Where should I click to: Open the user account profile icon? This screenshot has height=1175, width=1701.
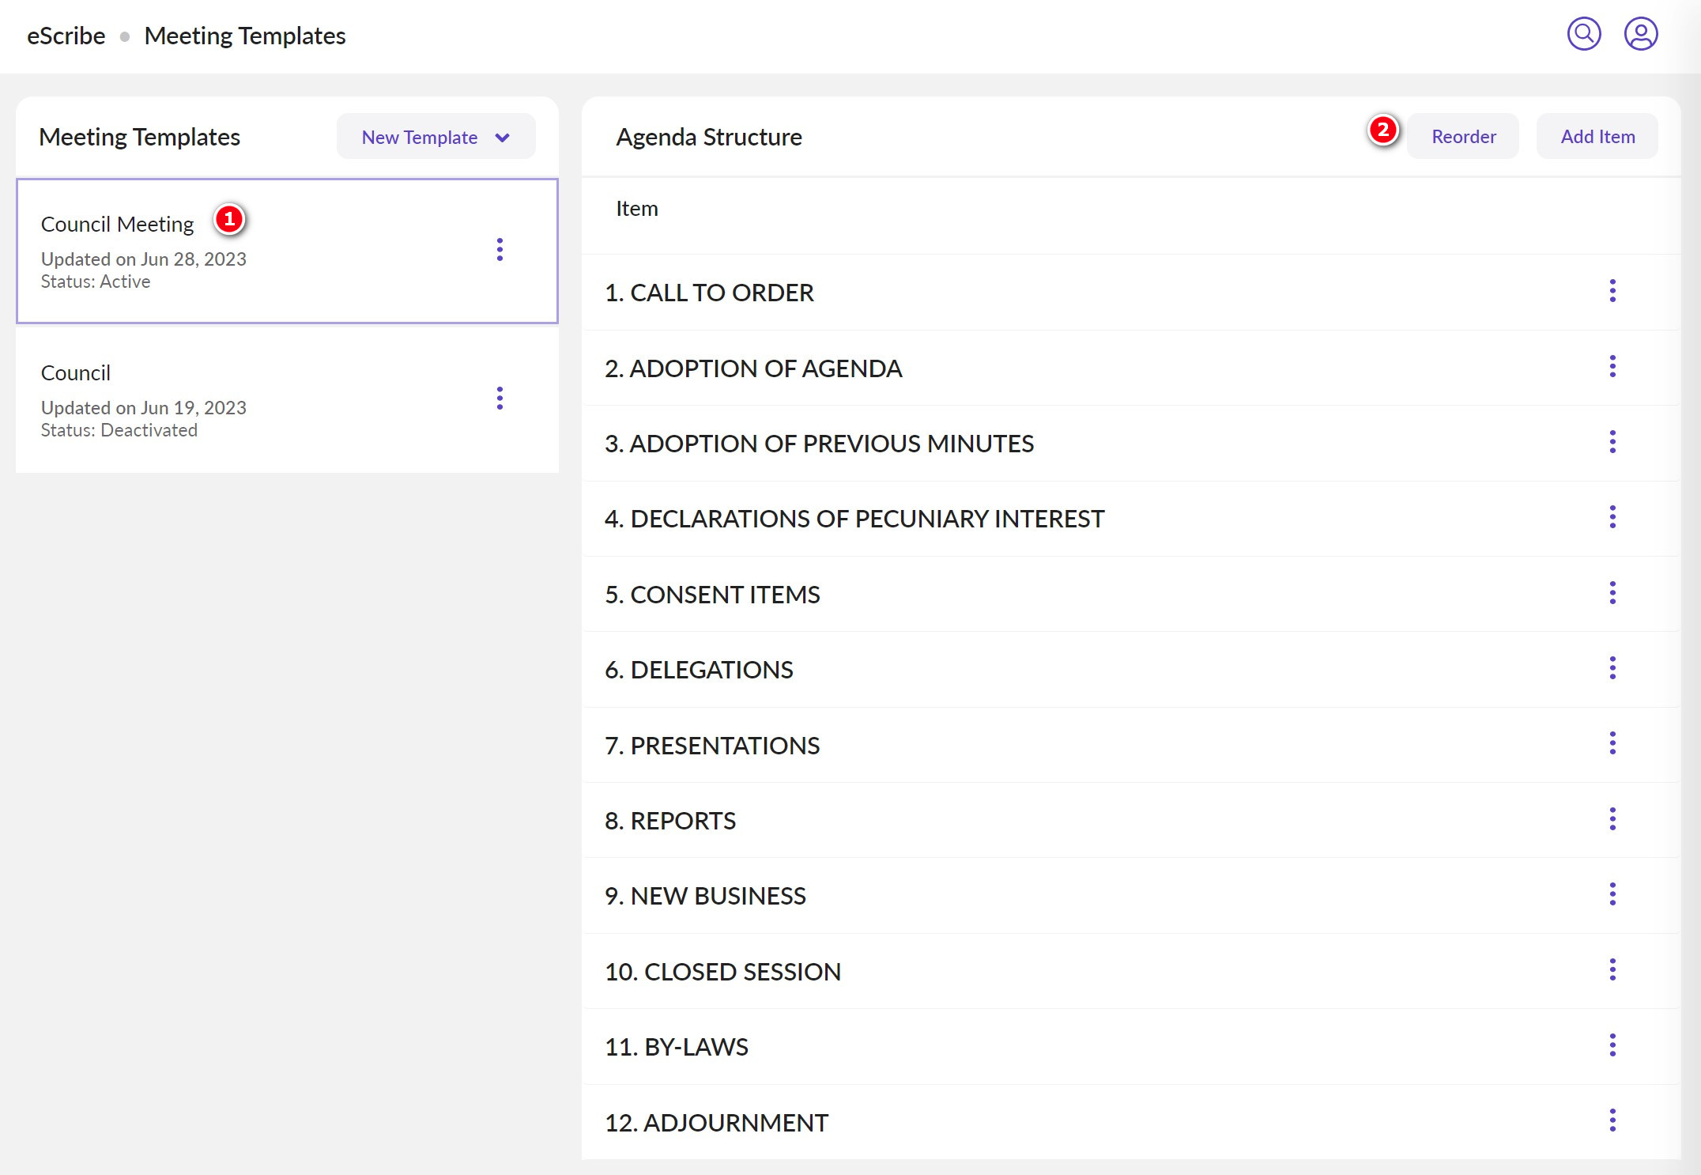click(1640, 34)
